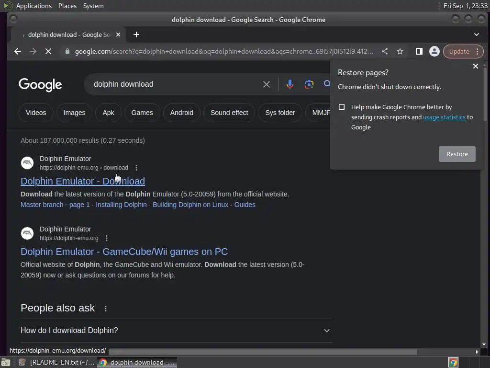
Task: Share this page via share icon
Action: 385,51
